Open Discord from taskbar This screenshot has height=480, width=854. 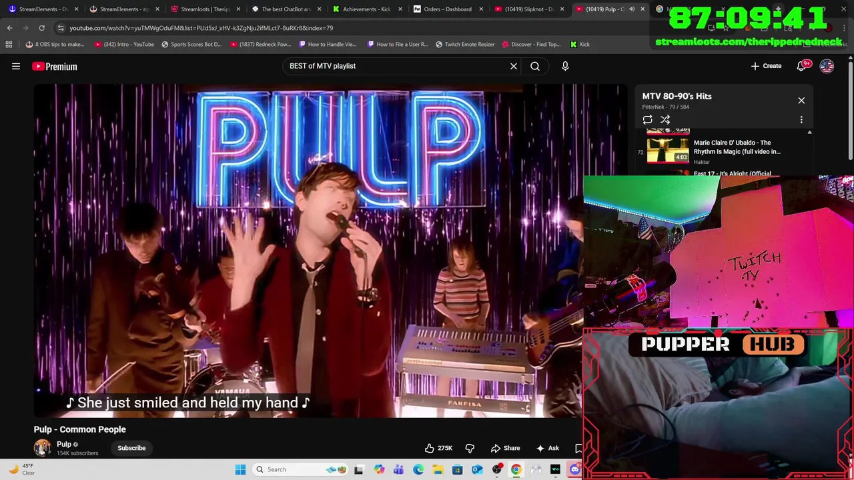575,469
